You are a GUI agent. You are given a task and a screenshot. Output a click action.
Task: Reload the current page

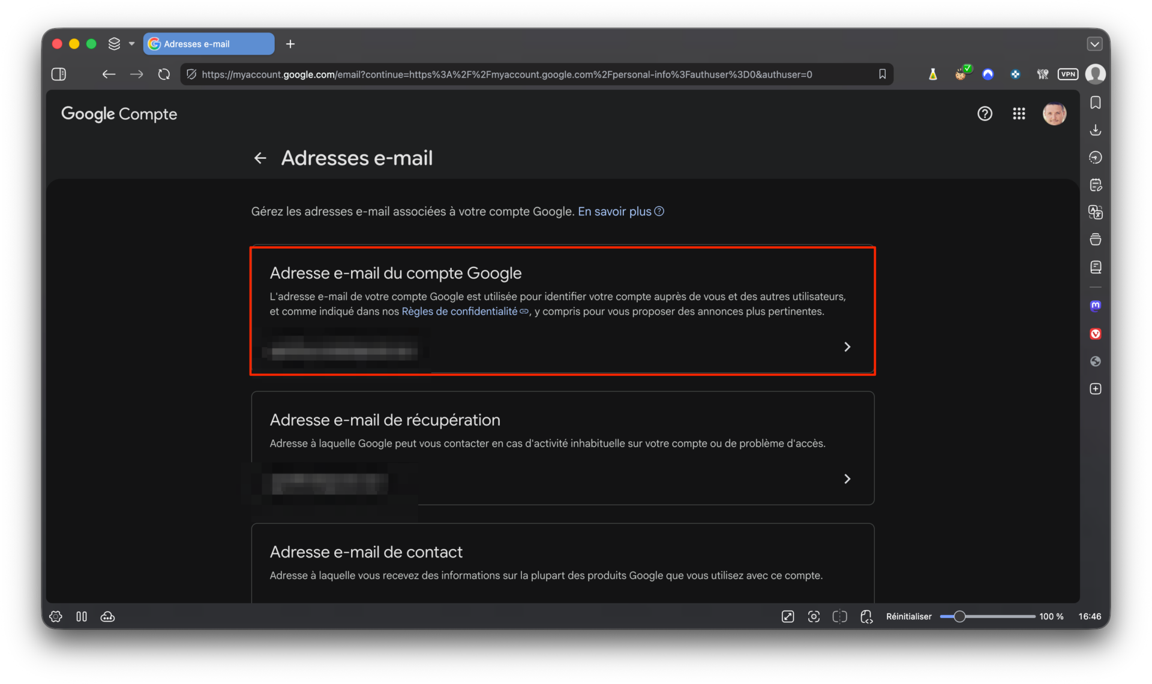pos(164,74)
